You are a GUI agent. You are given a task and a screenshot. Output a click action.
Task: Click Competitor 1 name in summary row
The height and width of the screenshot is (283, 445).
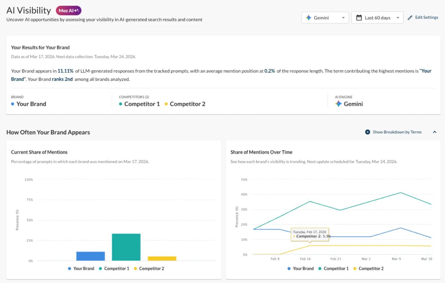click(x=142, y=104)
